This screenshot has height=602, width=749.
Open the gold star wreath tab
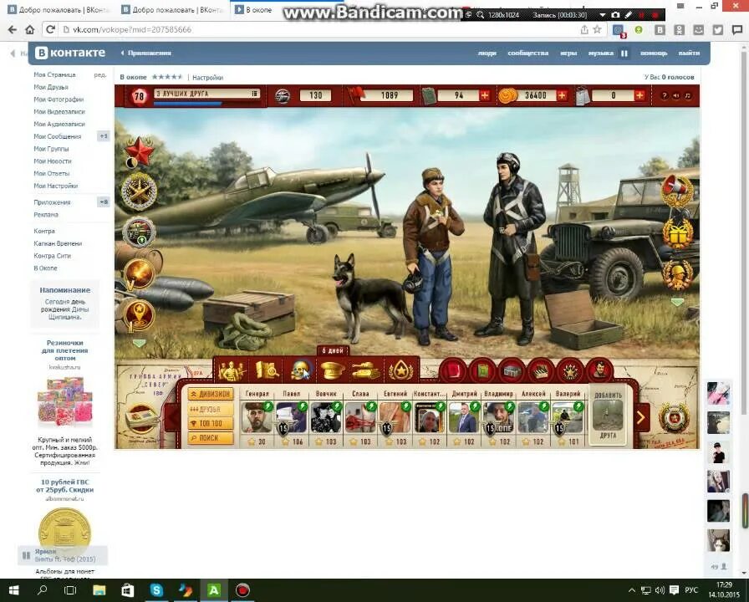click(400, 370)
